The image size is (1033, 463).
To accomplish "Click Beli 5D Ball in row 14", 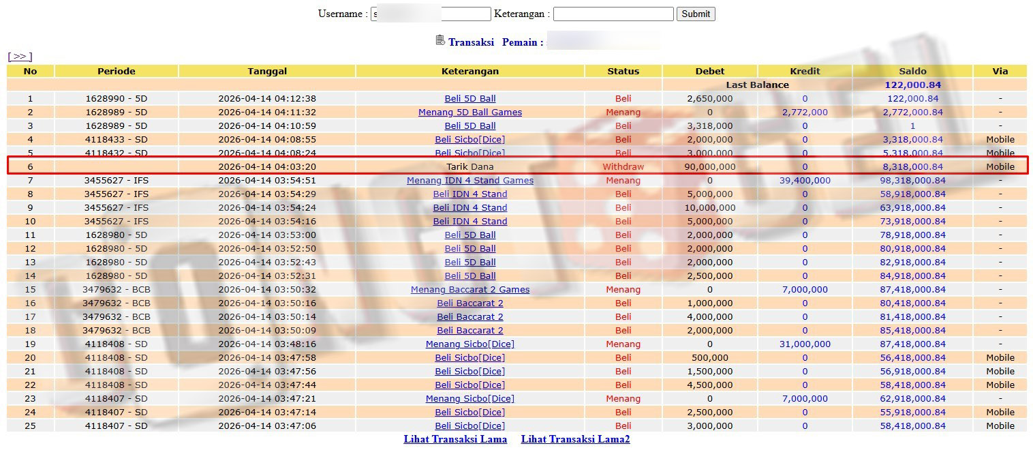I will 469,275.
